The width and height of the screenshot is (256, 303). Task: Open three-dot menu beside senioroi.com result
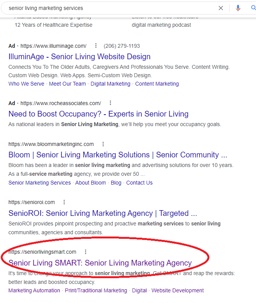point(64,202)
